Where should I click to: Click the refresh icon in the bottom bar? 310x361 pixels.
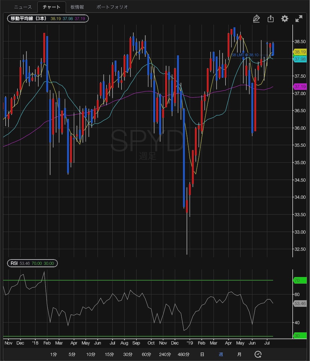[258, 354]
